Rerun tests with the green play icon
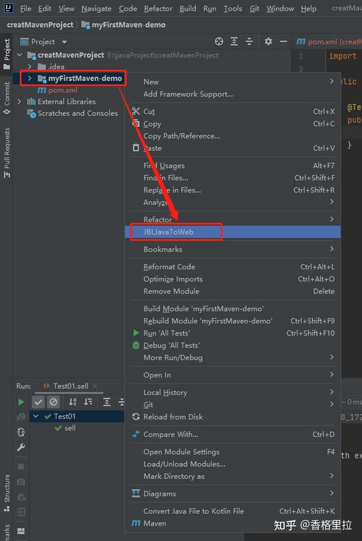 click(21, 402)
